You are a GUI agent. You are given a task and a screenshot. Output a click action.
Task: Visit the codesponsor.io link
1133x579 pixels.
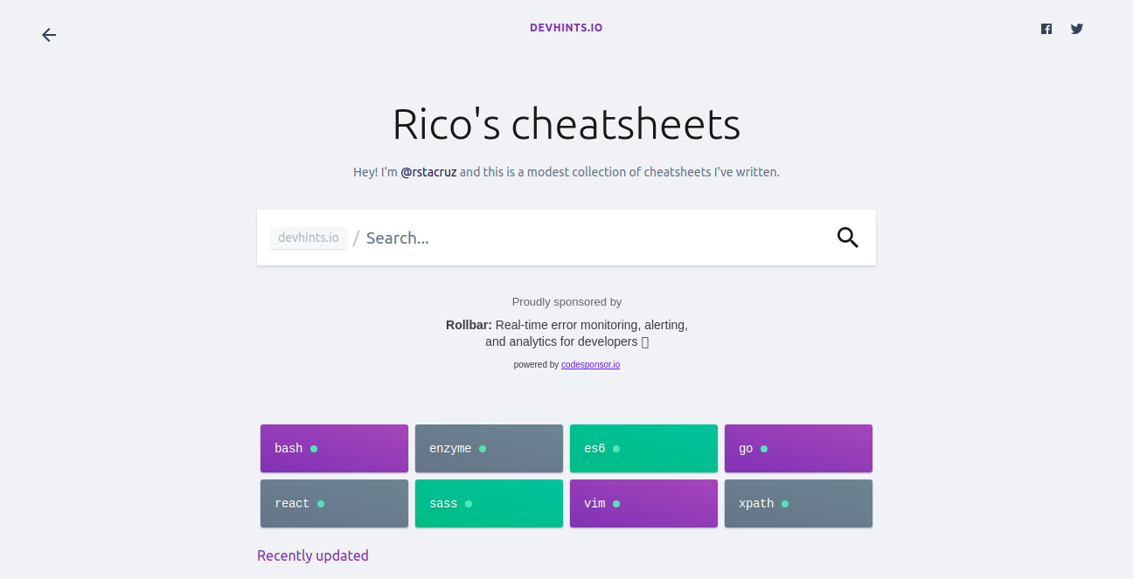(x=590, y=365)
